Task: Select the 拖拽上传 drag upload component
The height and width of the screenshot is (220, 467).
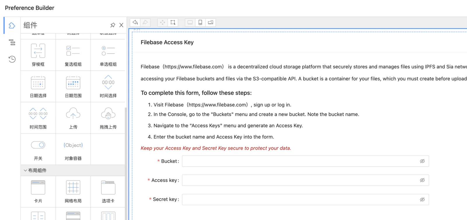Action: [108, 118]
